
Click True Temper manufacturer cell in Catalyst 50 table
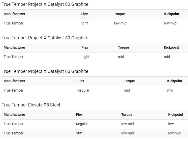pos(13,57)
